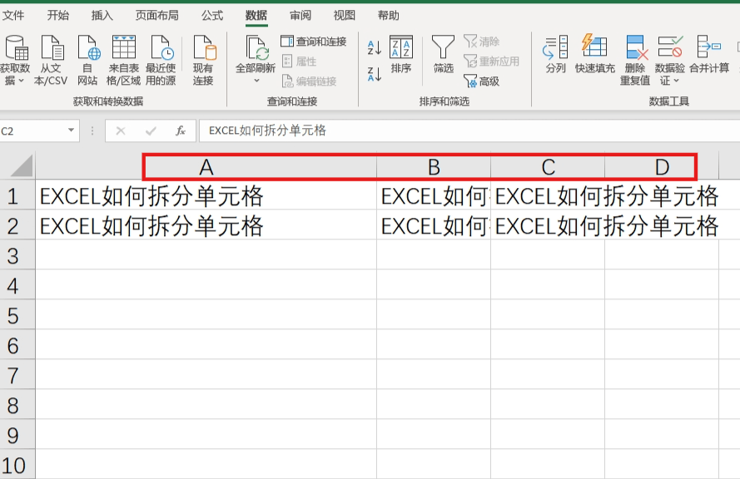Toggle the 筛选 (Filter) funnel
The height and width of the screenshot is (479, 740).
[x=443, y=54]
